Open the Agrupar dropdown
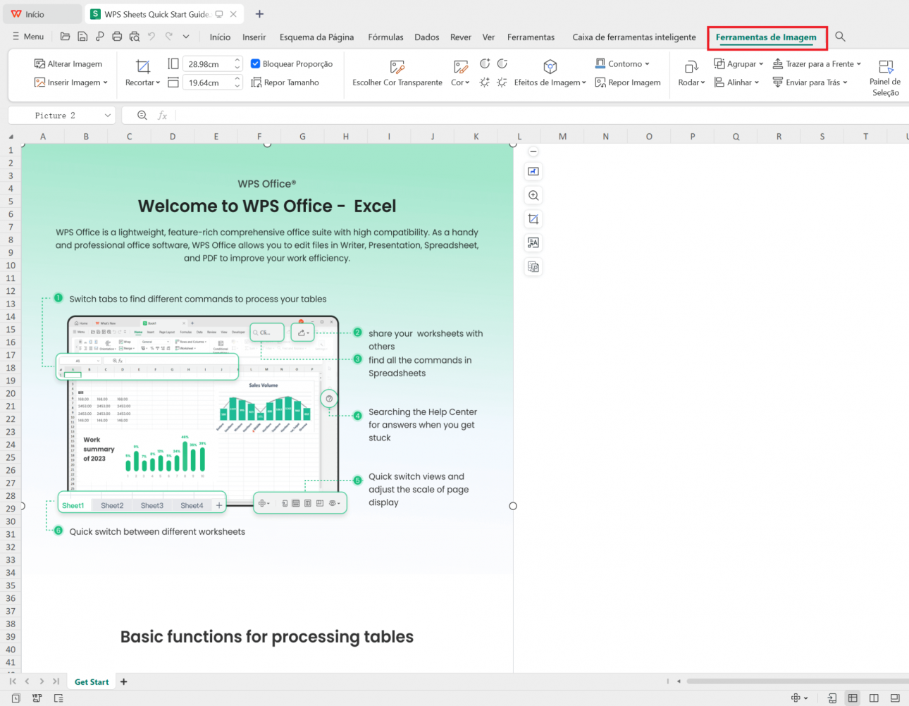Viewport: 909px width, 706px height. click(x=738, y=63)
